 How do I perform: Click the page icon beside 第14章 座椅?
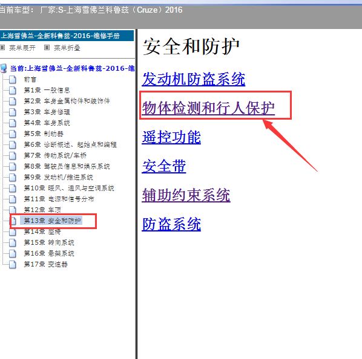[13, 232]
